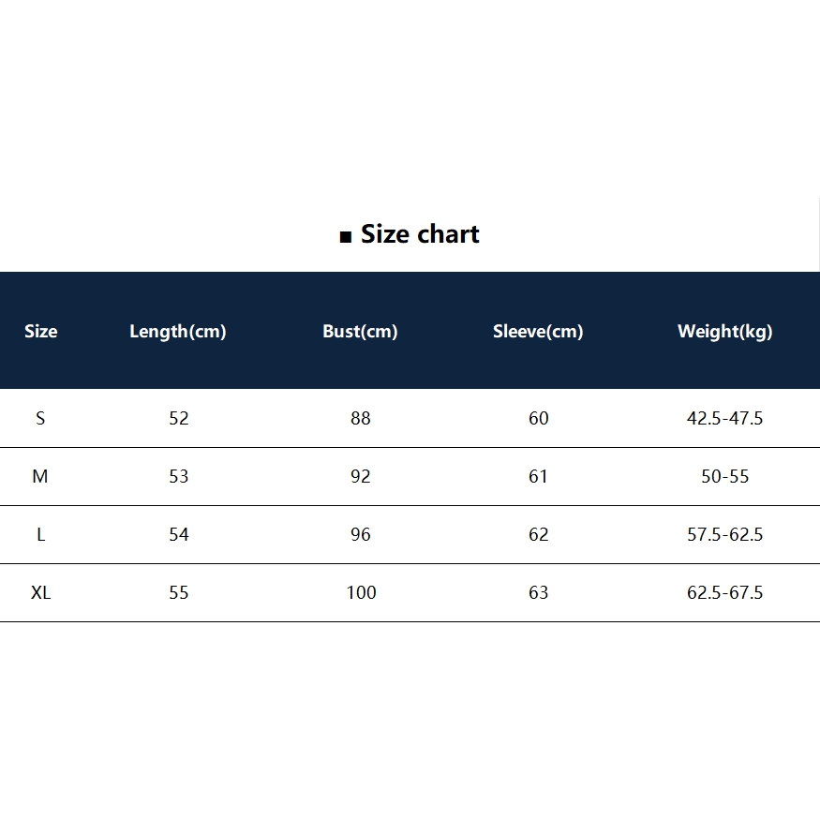Click the XL size row label

[41, 592]
